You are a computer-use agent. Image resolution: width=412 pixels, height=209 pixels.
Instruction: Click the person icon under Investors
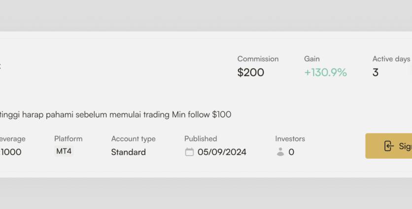click(x=280, y=152)
